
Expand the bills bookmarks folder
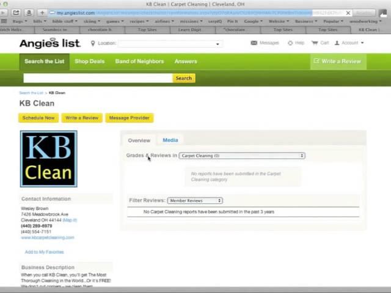(x=40, y=21)
